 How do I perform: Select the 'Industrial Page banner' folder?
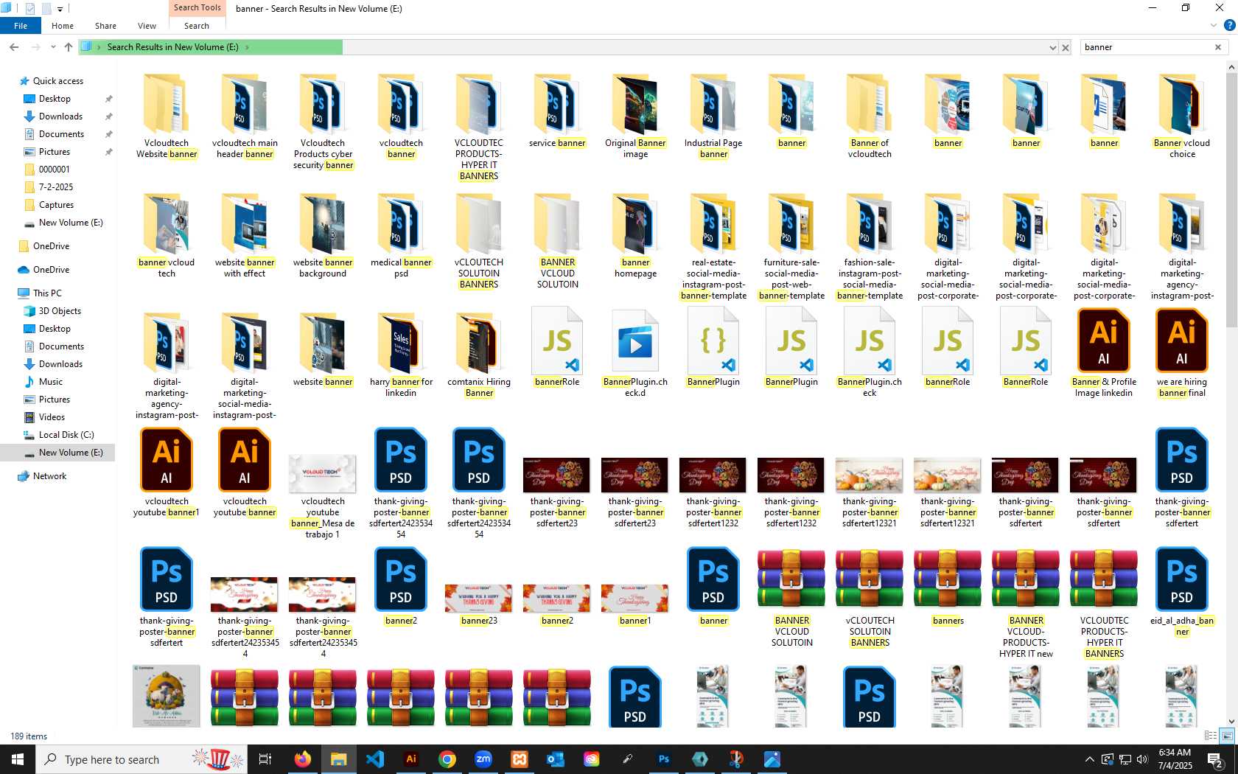713,118
